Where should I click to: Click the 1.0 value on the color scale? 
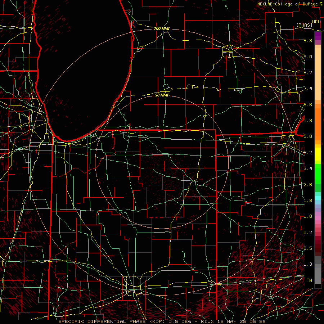point(308,216)
